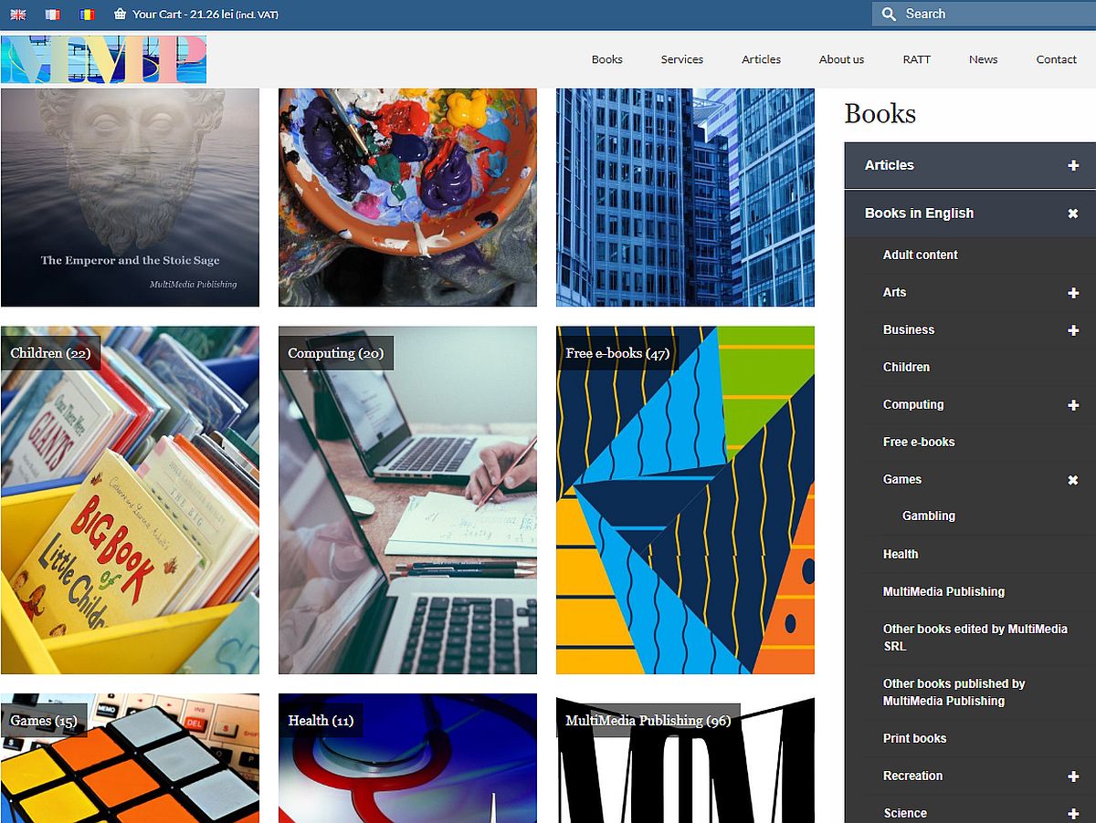
Task: Open MultiMedia Publishing sidebar link
Action: (943, 591)
